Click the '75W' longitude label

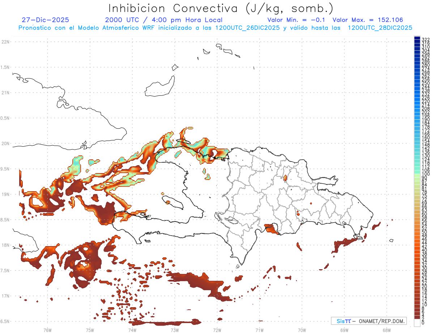(x=90, y=330)
